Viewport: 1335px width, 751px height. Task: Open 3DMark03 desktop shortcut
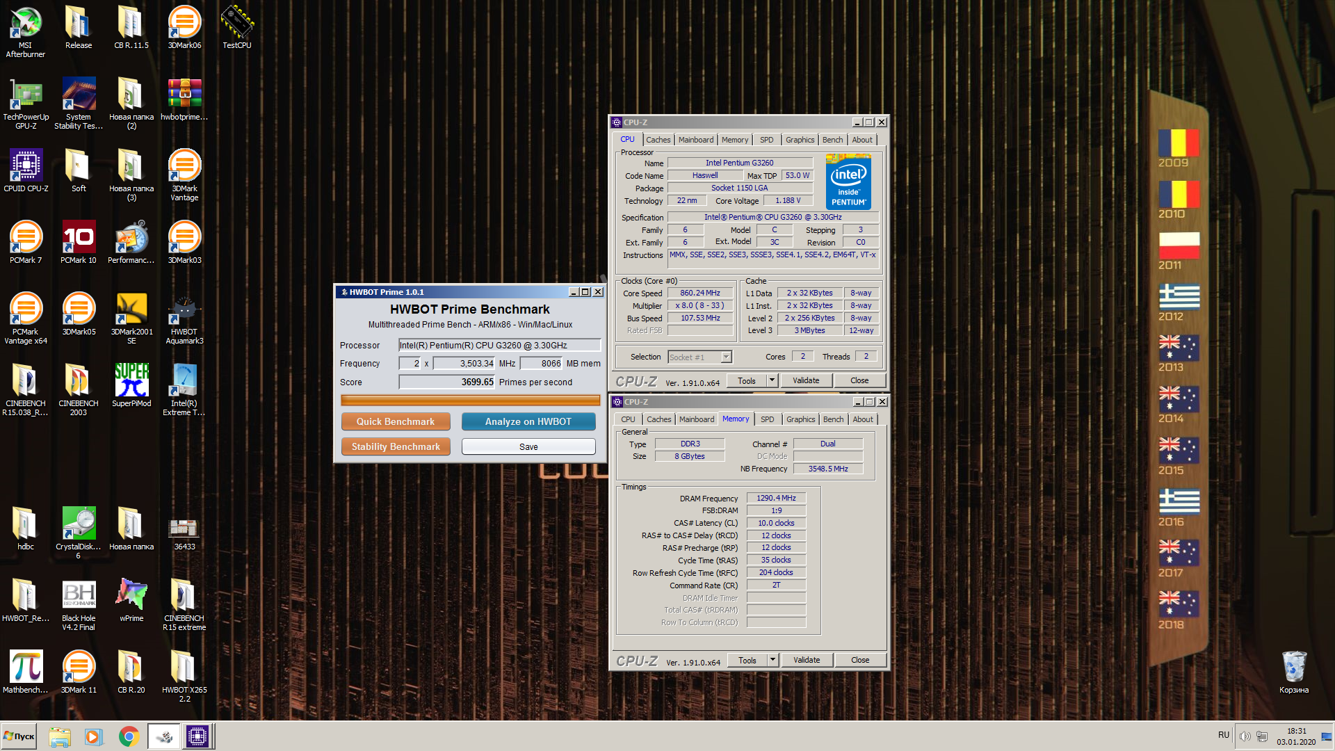(184, 242)
